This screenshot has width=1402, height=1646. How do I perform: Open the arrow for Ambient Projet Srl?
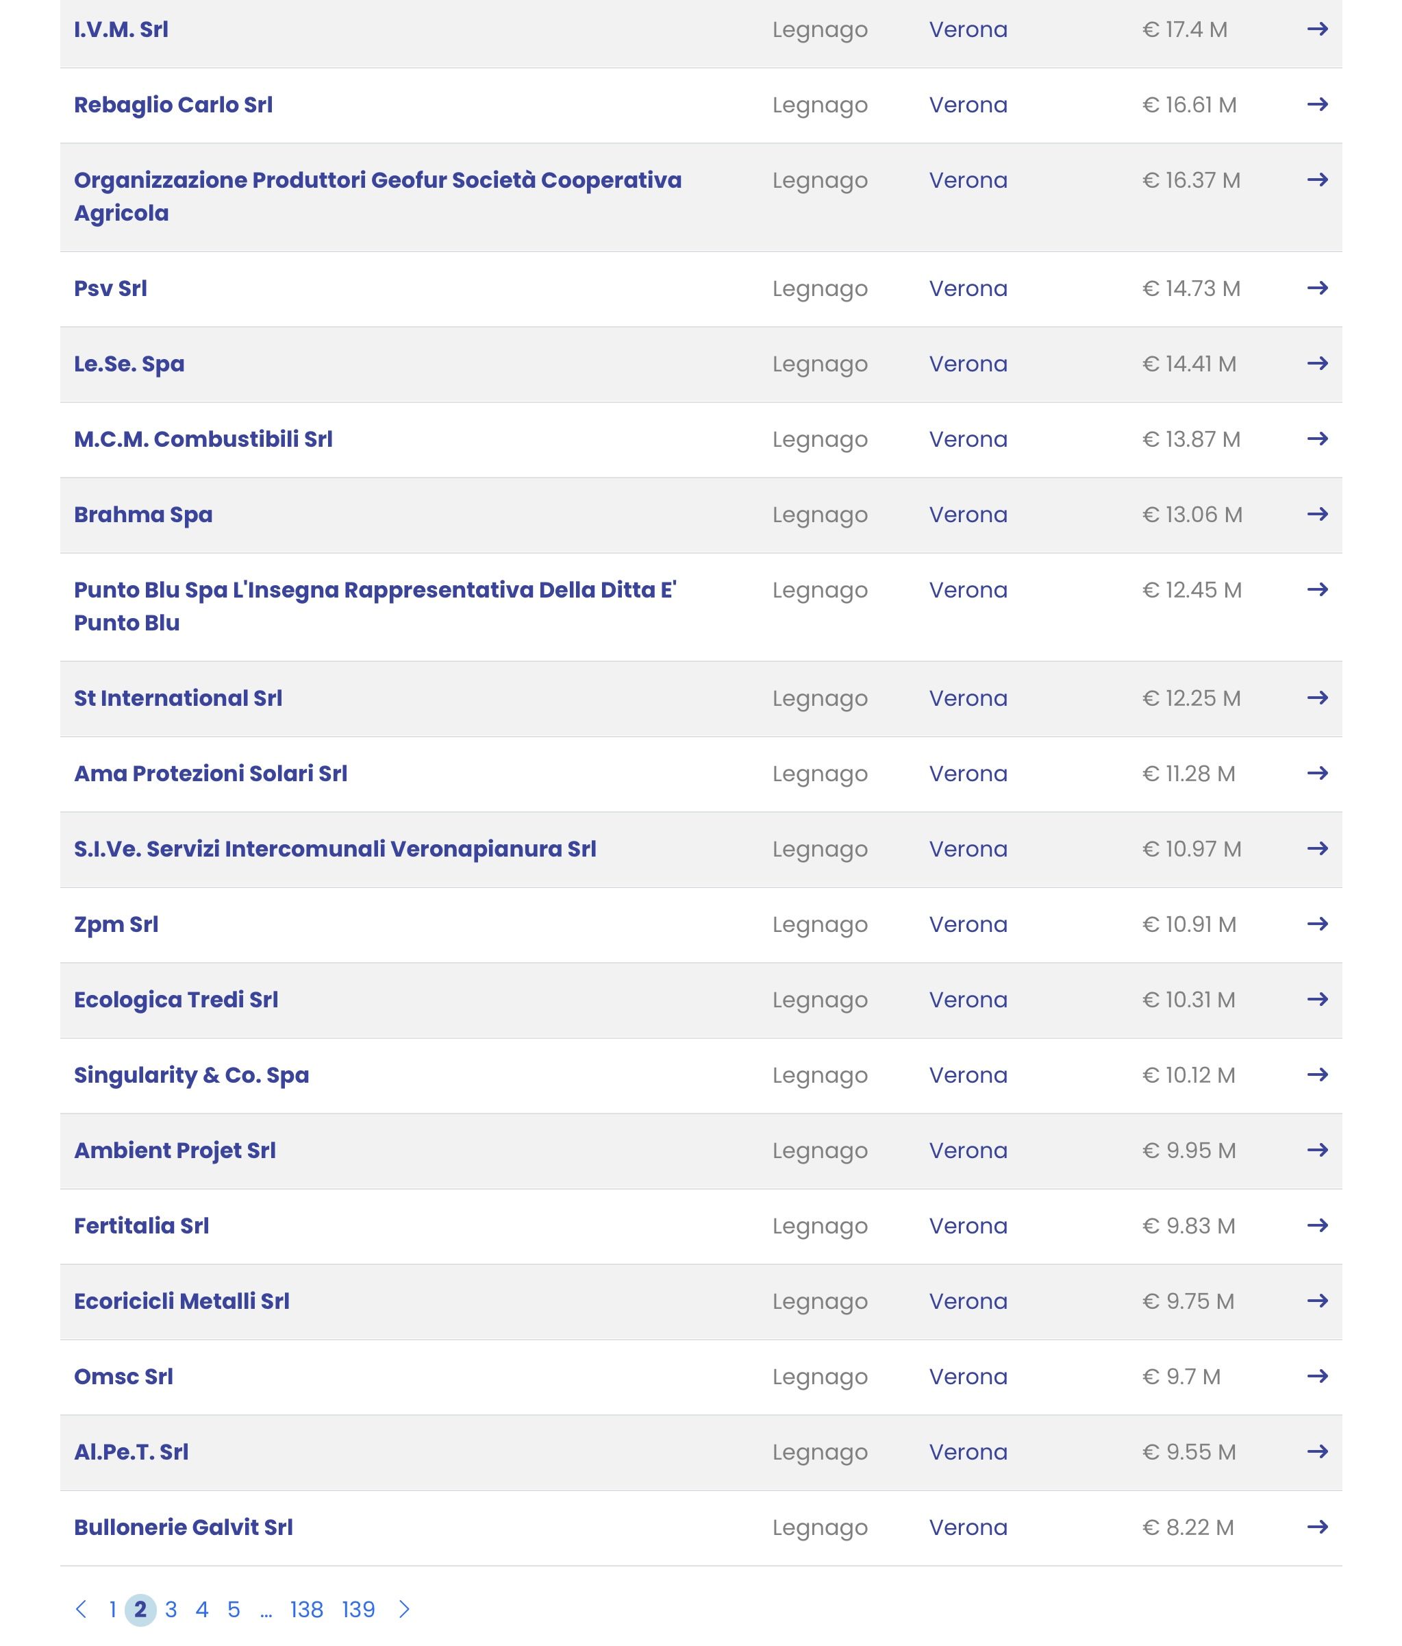coord(1317,1151)
